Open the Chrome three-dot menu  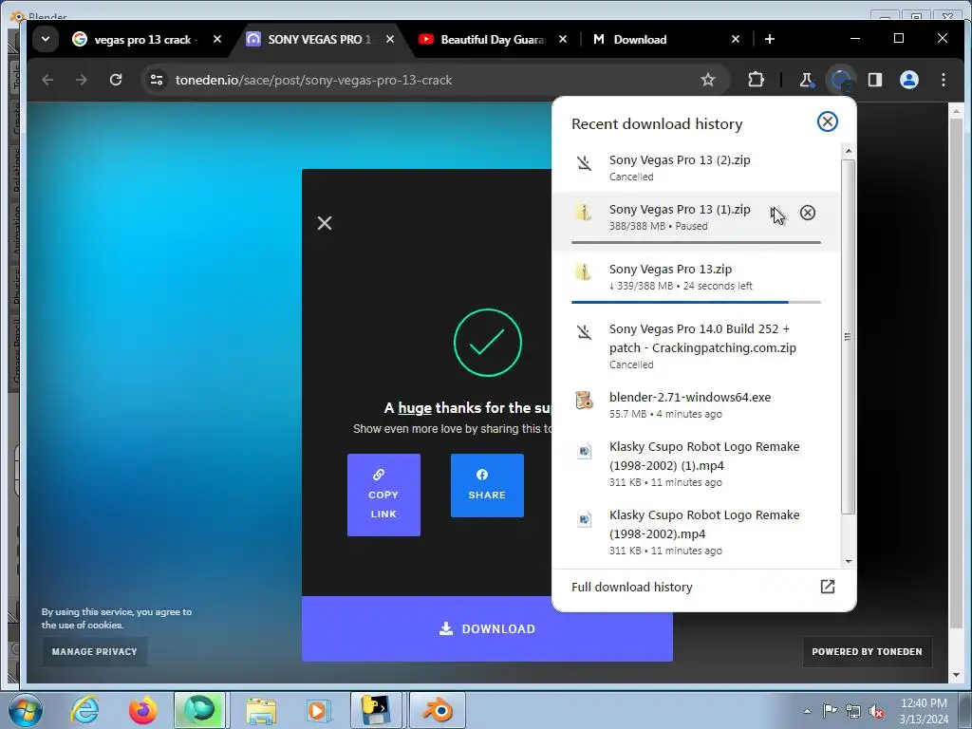[943, 80]
